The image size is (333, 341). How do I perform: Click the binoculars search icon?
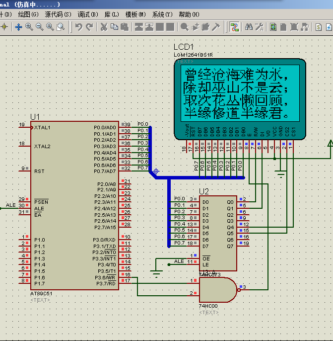(x=249, y=27)
